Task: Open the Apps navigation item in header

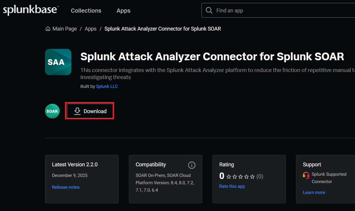Action: click(123, 11)
